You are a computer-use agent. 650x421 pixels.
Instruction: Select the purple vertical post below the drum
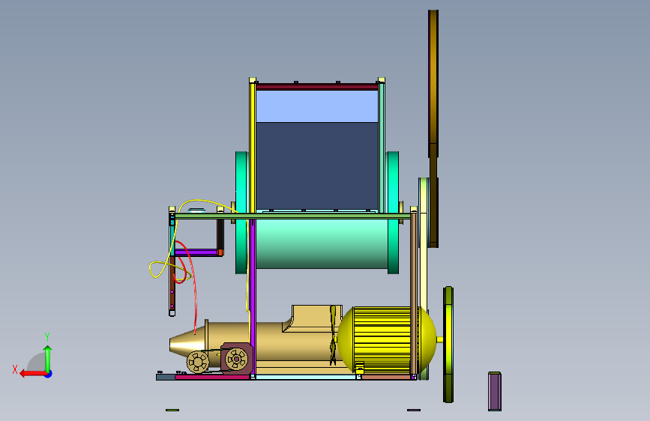[253, 297]
